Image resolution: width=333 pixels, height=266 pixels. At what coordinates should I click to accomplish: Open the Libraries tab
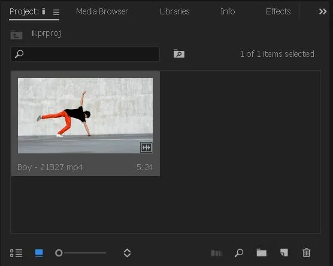click(x=174, y=11)
